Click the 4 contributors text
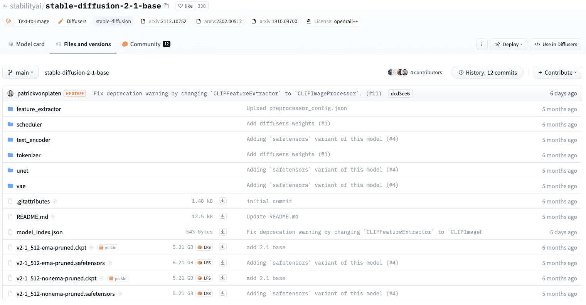Image resolution: width=586 pixels, height=305 pixels. pos(426,72)
